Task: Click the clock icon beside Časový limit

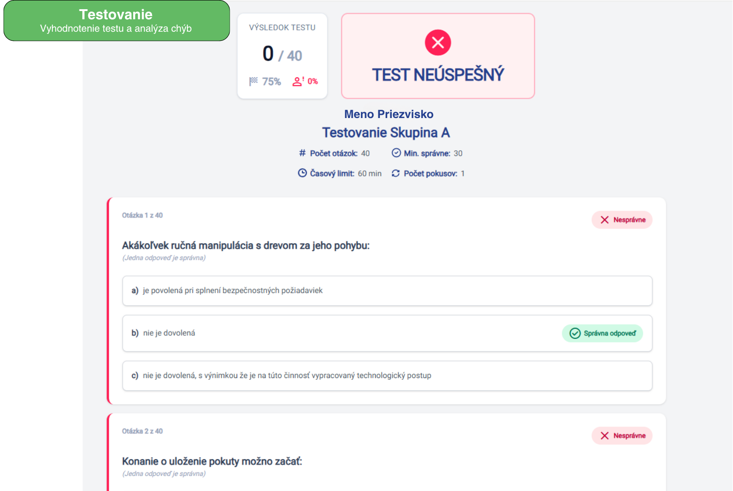Action: [x=302, y=173]
